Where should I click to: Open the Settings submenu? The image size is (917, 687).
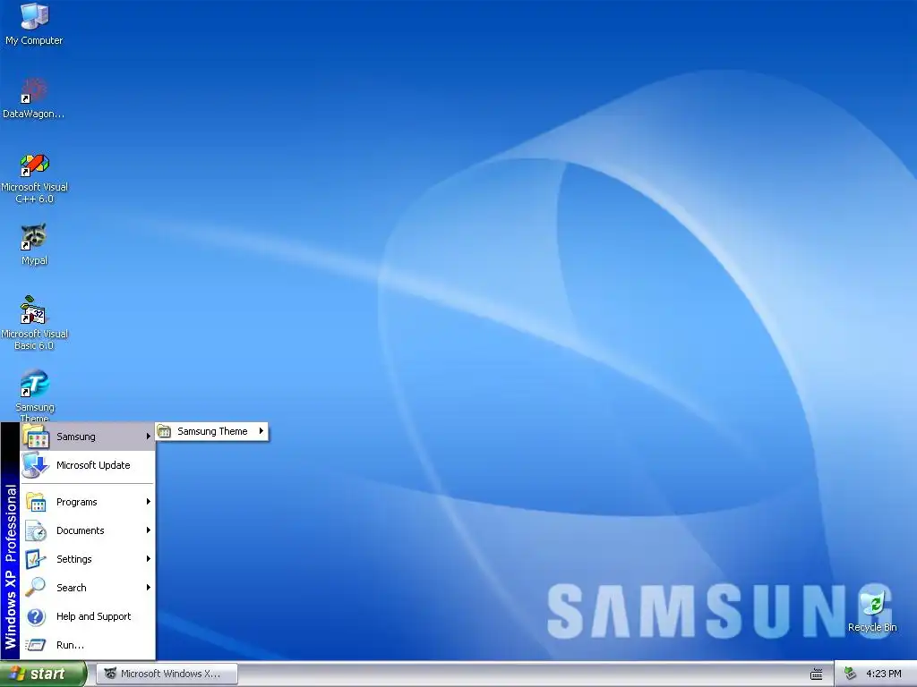[x=88, y=559]
